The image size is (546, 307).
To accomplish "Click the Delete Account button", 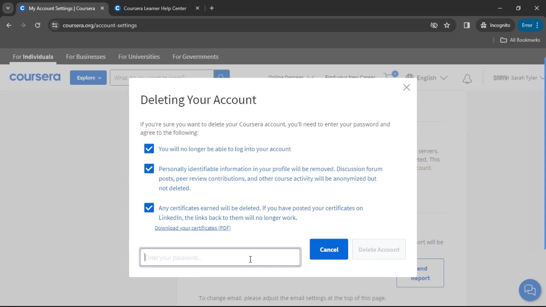I will pos(379,249).
